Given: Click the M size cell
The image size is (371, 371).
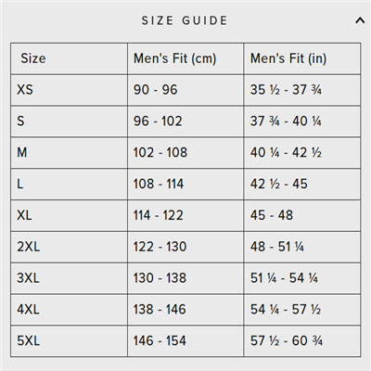Looking at the screenshot, I should pos(70,153).
